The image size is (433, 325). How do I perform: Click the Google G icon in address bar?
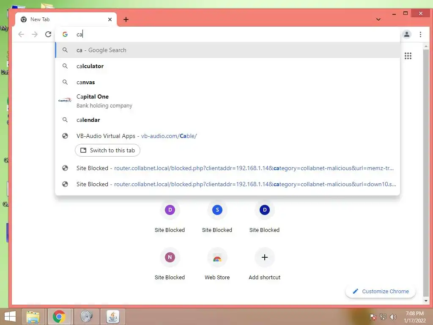65,34
